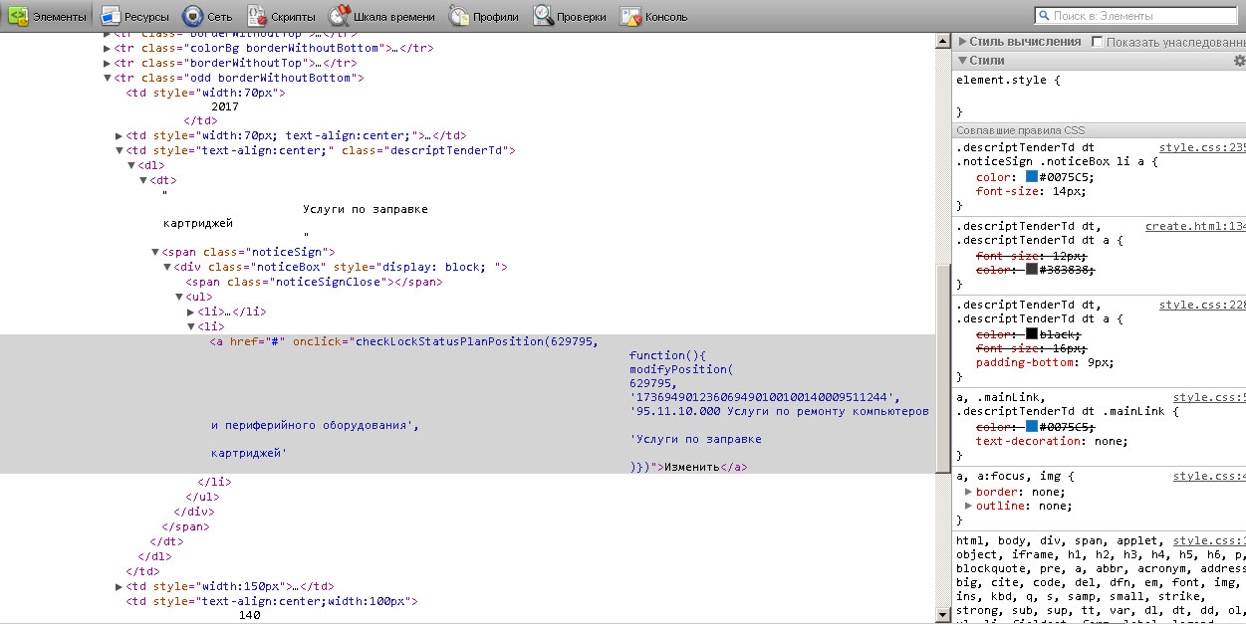Open the Профили panel

click(484, 16)
